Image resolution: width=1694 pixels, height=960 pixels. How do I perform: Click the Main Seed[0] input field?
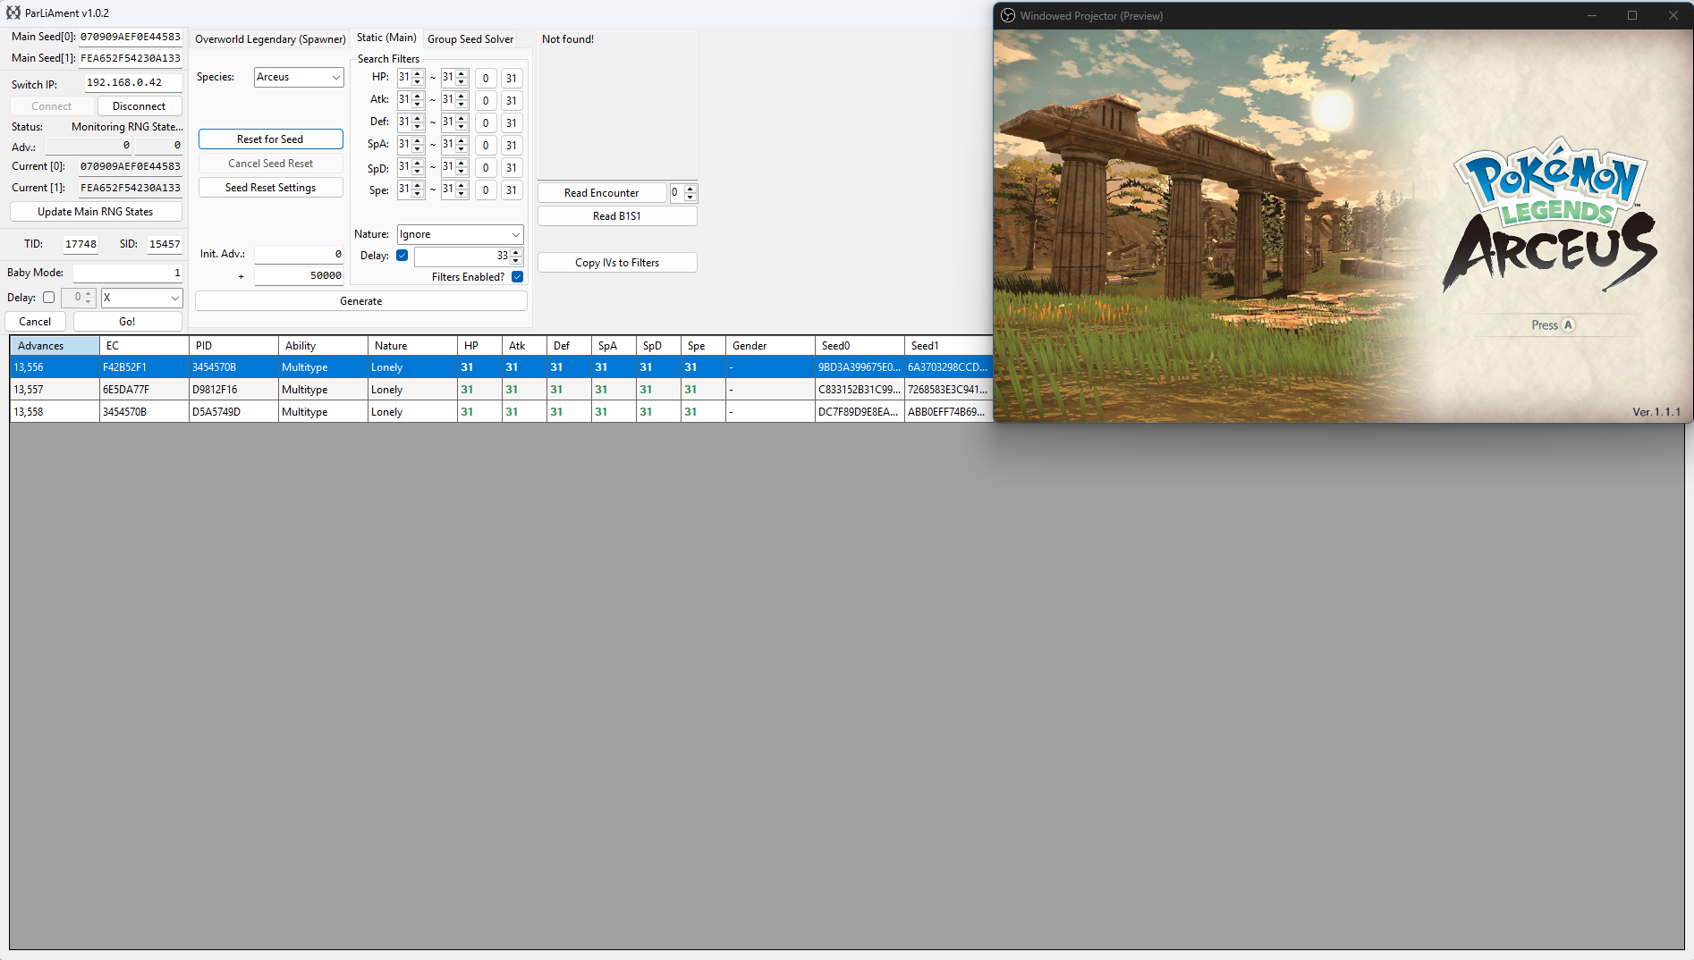click(x=131, y=38)
